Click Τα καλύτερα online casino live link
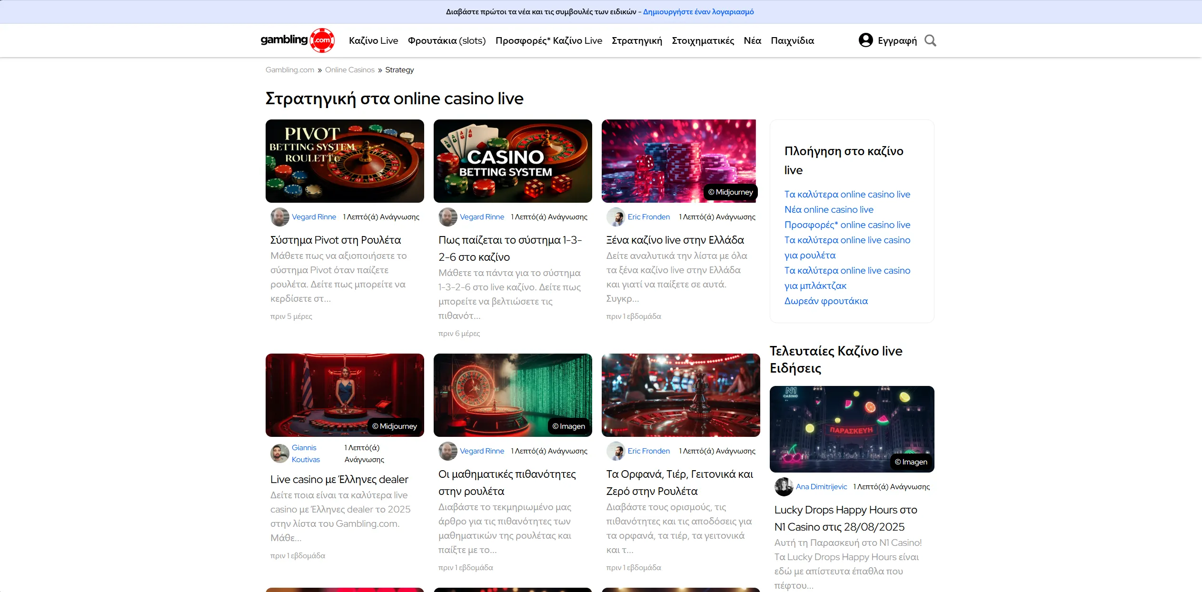The width and height of the screenshot is (1202, 592). click(847, 194)
